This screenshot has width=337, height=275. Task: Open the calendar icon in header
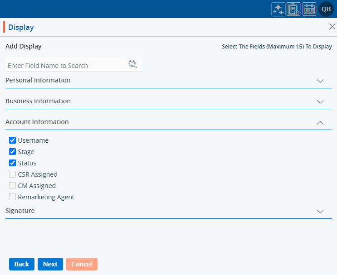tap(309, 10)
